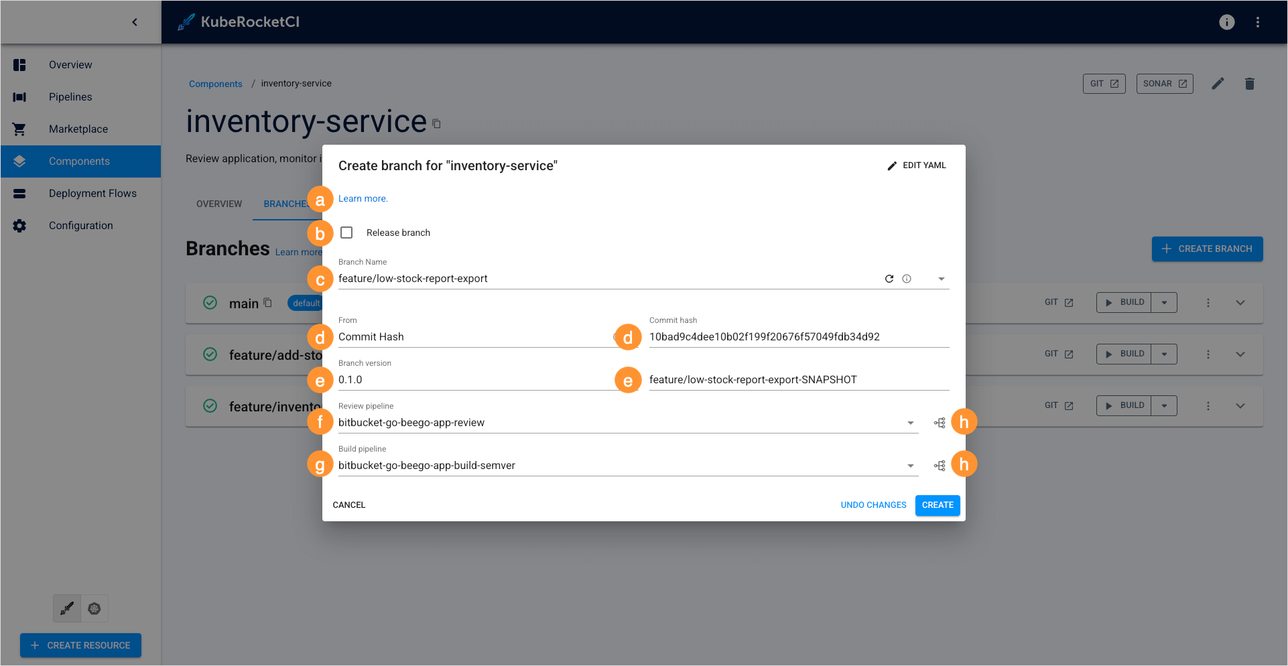The image size is (1288, 666).
Task: Click the Commit hash input field
Action: [x=797, y=337]
